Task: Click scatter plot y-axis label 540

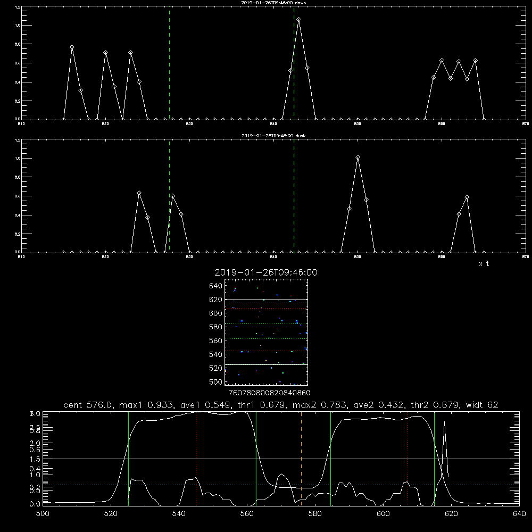Action: tap(216, 354)
